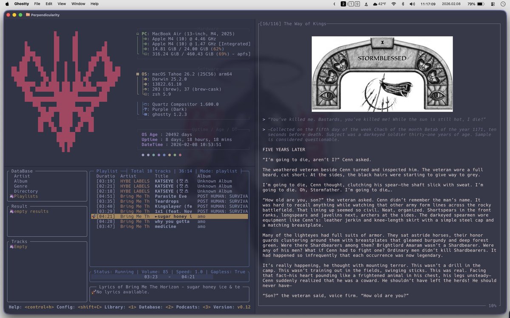
Task: Select Directory in DataBase panel
Action: pyautogui.click(x=26, y=191)
